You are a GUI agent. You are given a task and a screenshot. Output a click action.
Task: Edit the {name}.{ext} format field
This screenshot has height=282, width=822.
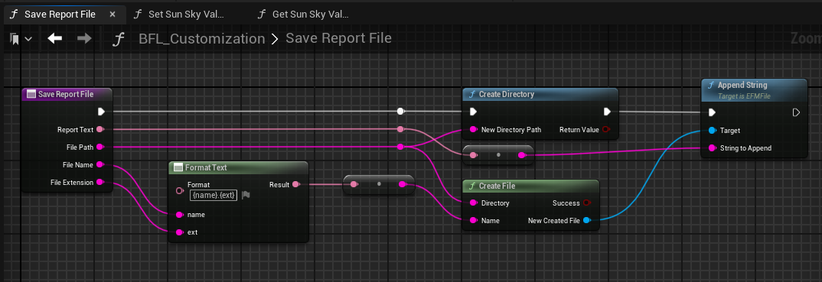tap(214, 195)
